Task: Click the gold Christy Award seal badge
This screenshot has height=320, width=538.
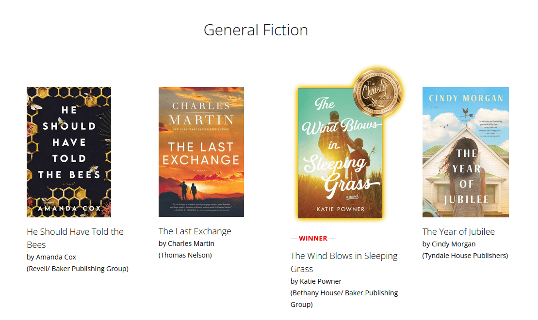Action: 378,92
